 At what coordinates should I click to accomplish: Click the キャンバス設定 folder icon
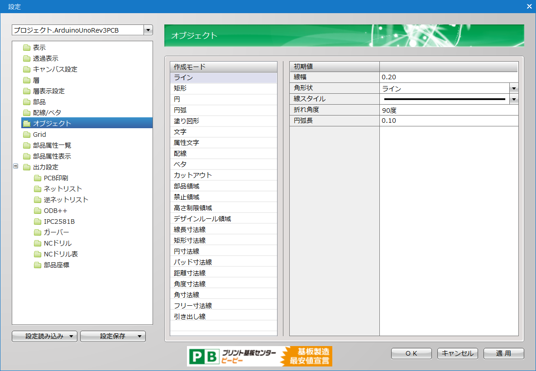[x=27, y=69]
